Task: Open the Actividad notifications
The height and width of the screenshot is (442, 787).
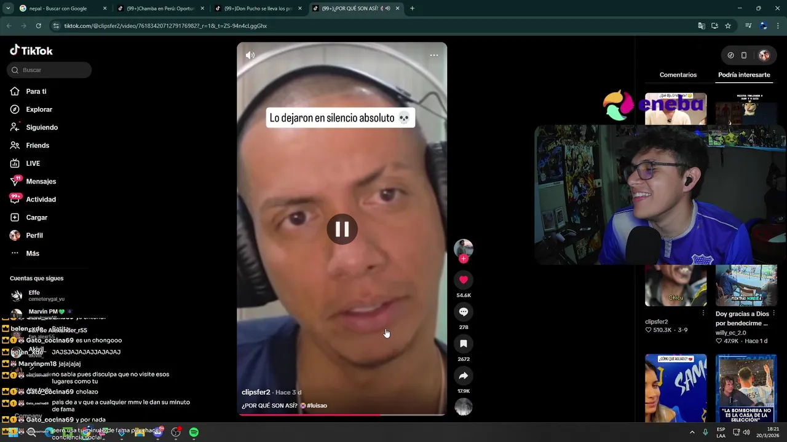Action: 41,200
